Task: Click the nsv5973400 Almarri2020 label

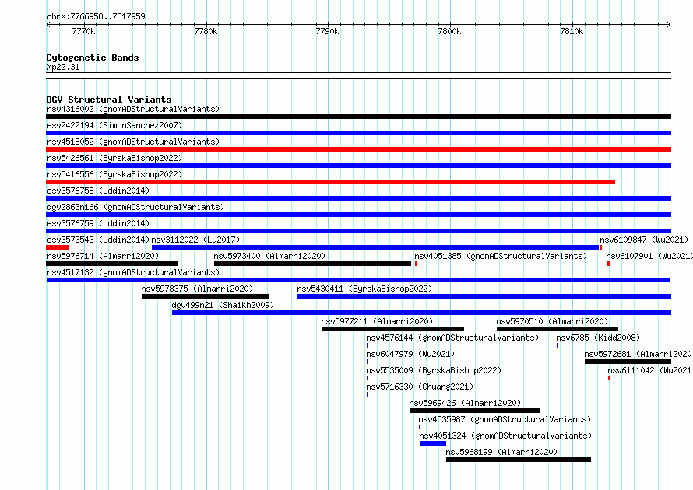Action: click(x=269, y=256)
